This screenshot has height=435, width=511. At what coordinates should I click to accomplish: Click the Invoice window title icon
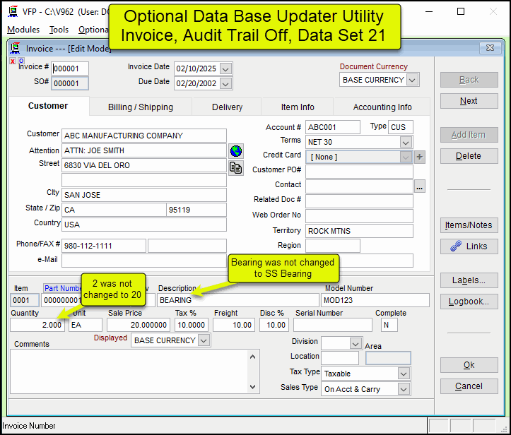pos(15,48)
